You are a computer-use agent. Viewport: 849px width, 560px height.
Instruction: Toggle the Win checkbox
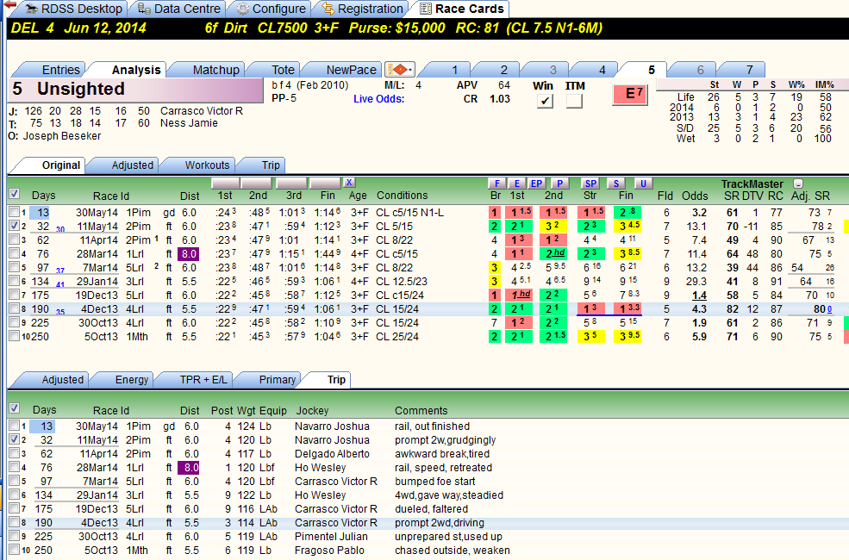545,101
